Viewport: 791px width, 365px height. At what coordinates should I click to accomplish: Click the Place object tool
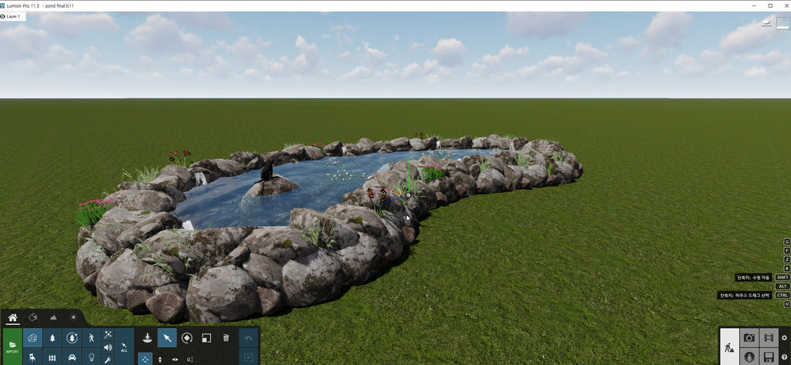point(147,338)
